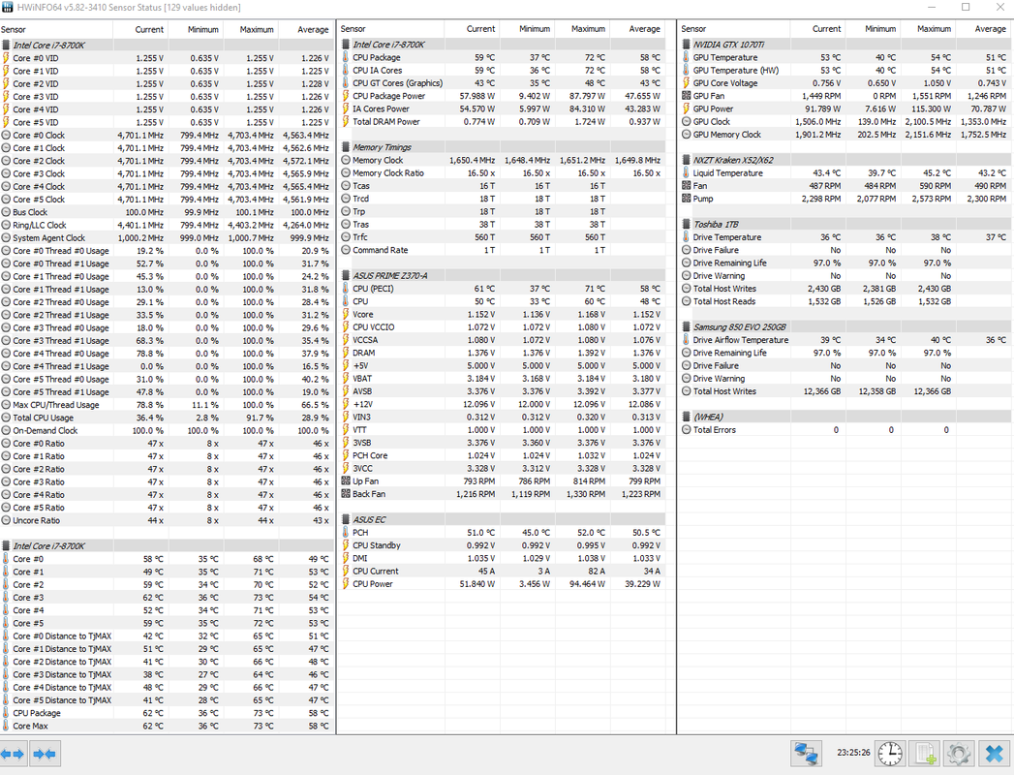Select the Core #5 Ratio row

(167, 508)
